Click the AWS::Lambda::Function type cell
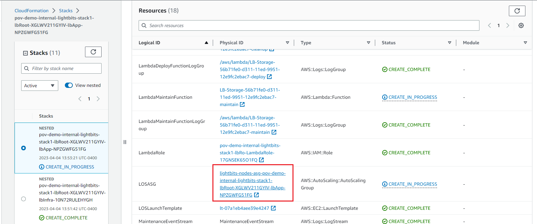This screenshot has width=537, height=224. tap(326, 97)
